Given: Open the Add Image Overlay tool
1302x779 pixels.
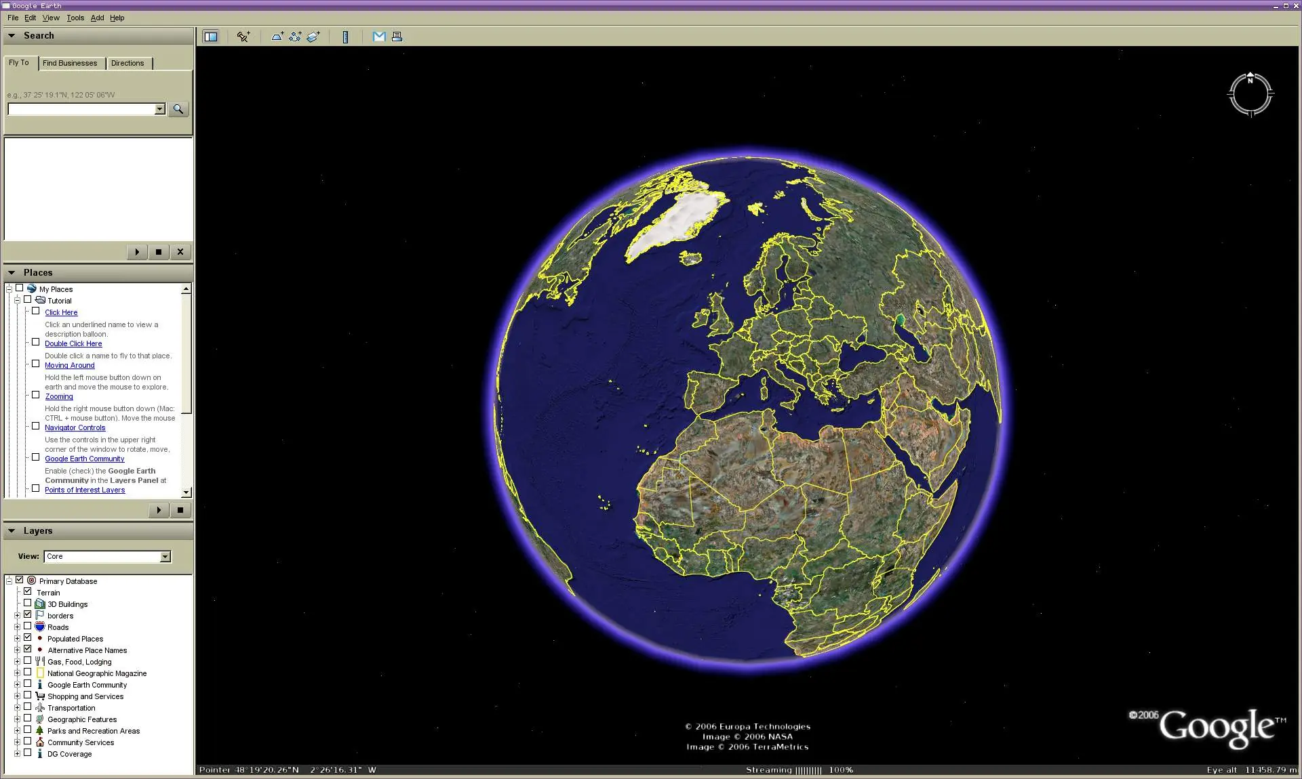Looking at the screenshot, I should click(313, 37).
